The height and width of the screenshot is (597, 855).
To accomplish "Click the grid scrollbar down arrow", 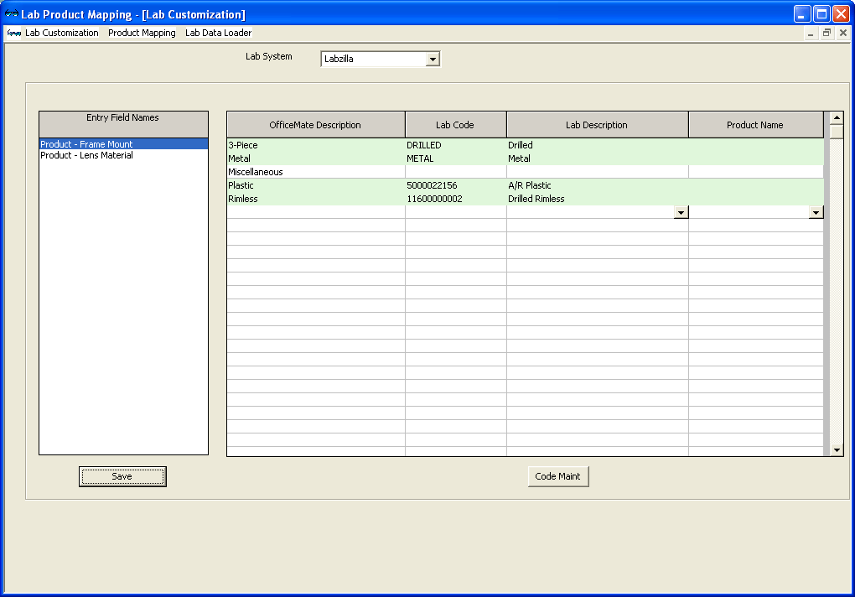I will tap(836, 450).
